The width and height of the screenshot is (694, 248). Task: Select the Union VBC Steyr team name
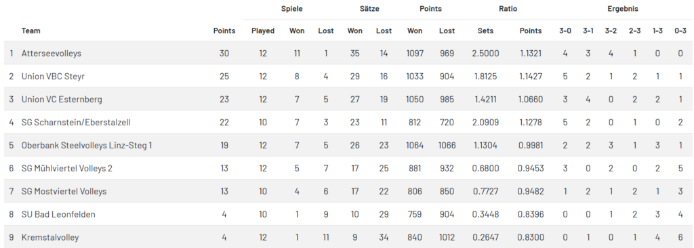coord(53,76)
